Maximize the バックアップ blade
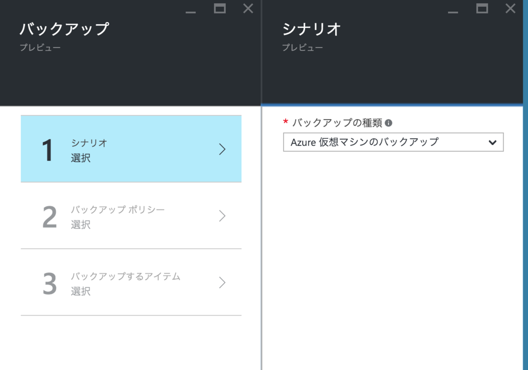 pos(220,8)
